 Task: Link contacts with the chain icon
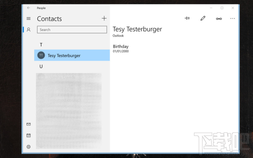coord(219,18)
